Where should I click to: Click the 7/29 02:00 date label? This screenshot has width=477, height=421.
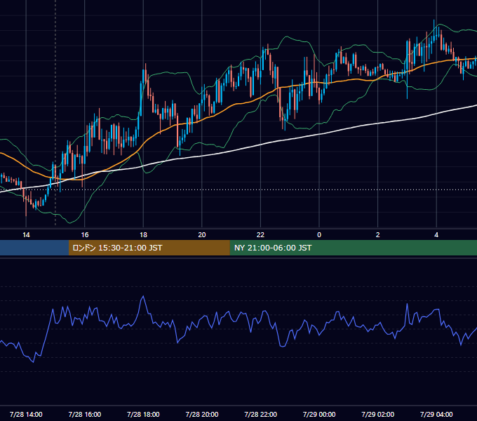point(378,414)
